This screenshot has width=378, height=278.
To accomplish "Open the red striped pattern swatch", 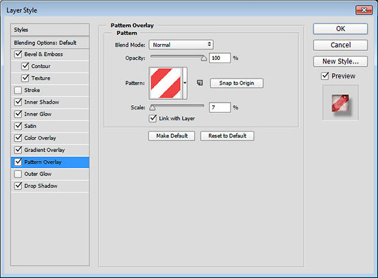I will 166,83.
